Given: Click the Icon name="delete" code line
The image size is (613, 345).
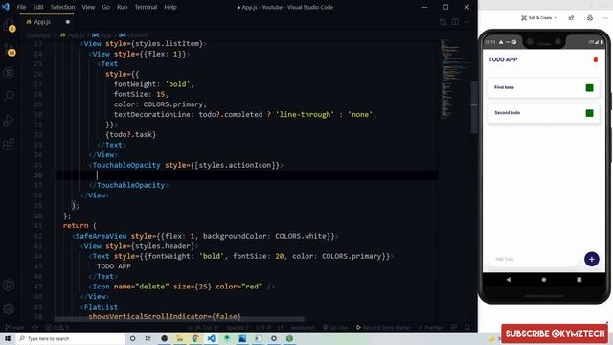Looking at the screenshot, I should [182, 287].
